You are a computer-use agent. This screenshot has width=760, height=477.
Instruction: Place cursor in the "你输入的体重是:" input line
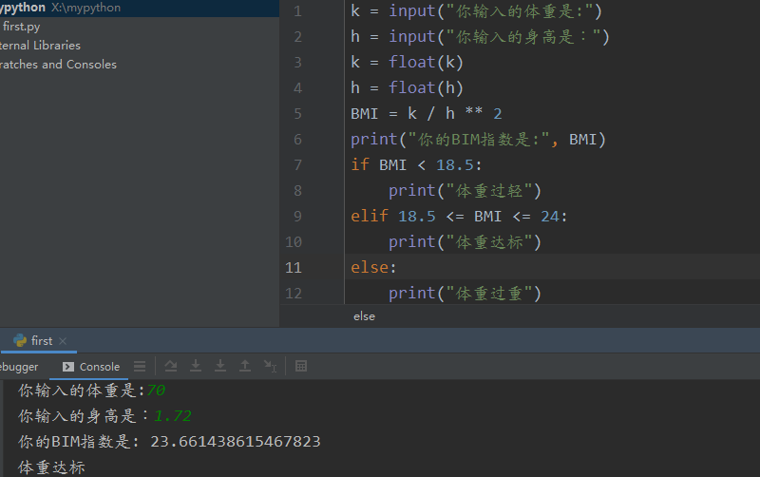(476, 11)
